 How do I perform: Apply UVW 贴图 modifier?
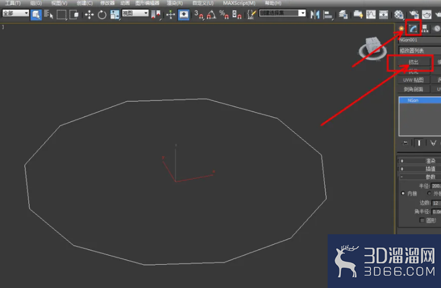(x=413, y=80)
